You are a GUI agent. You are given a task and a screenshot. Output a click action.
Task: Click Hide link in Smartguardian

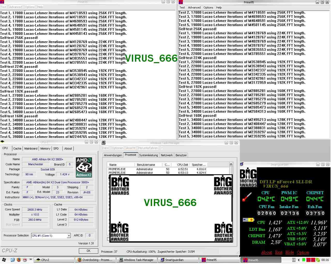click(290, 252)
